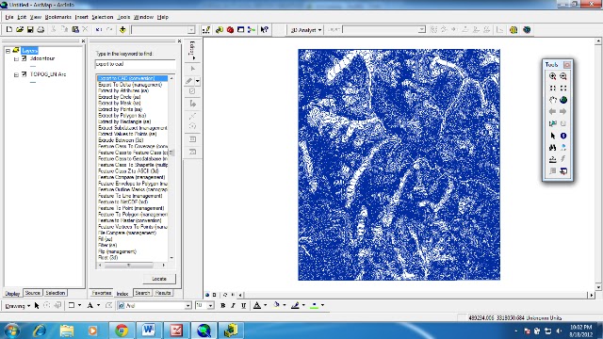Toggle the ArcToolbox window red icon
This screenshot has width=603, height=339.
230,29
